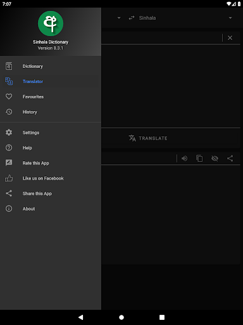Open the History clock icon
Image resolution: width=243 pixels, height=325 pixels.
(9, 112)
